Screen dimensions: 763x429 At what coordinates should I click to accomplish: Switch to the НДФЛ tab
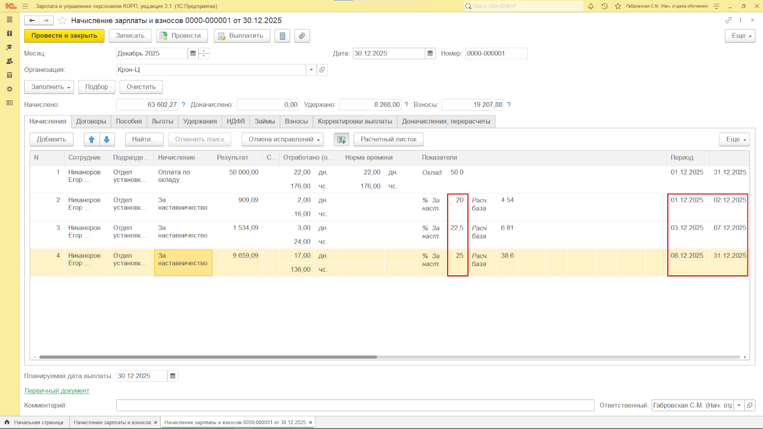(235, 121)
